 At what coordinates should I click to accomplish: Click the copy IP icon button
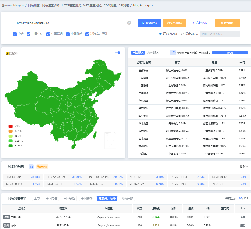tap(42, 167)
